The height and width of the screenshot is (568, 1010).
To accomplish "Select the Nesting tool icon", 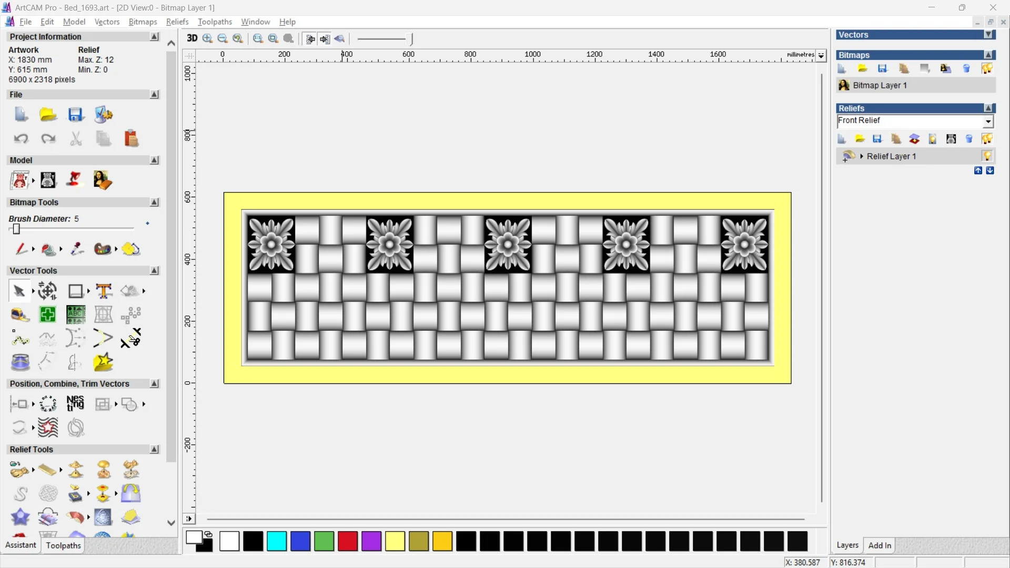I will click(75, 404).
